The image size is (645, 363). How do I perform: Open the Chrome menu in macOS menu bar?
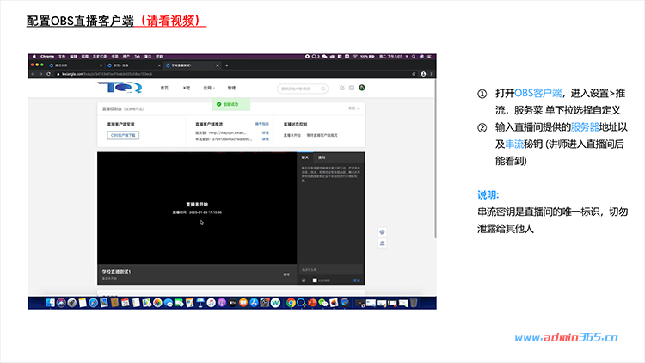coord(47,57)
